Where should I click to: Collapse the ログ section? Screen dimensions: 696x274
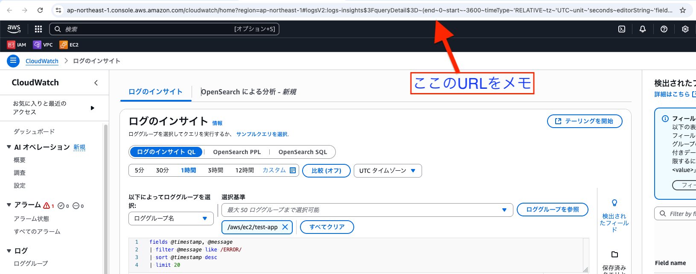pos(9,251)
